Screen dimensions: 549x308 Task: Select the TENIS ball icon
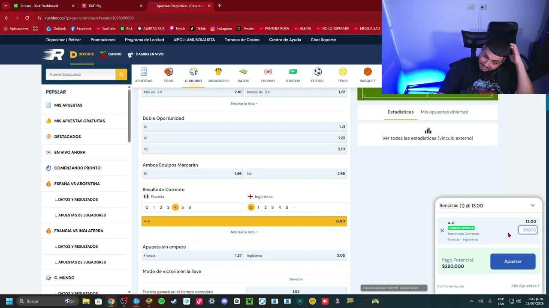343,72
